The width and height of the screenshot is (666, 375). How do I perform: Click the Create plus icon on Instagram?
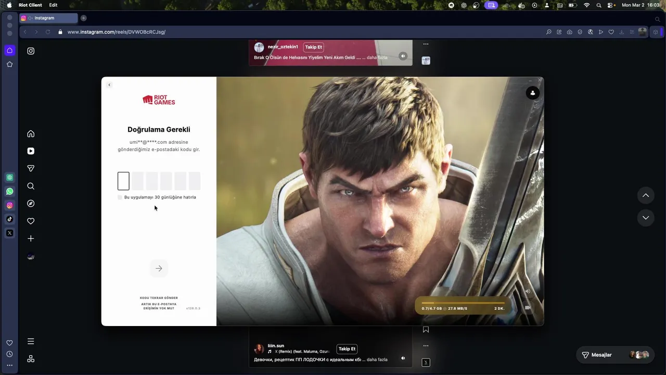(x=31, y=239)
